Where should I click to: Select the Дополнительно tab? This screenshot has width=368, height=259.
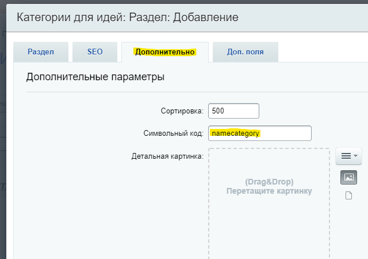point(165,52)
